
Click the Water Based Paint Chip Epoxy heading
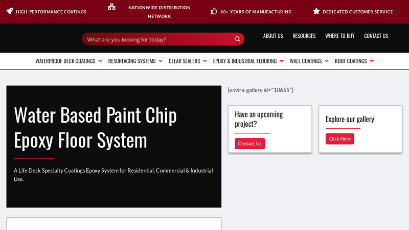(x=96, y=127)
